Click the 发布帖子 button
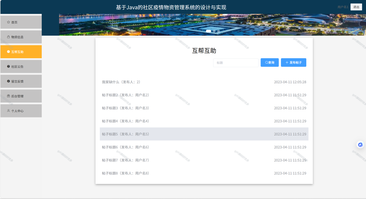 click(293, 63)
